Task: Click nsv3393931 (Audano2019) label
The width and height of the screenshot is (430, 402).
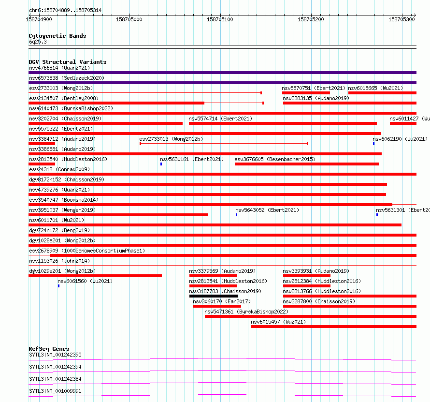Action: click(x=316, y=271)
